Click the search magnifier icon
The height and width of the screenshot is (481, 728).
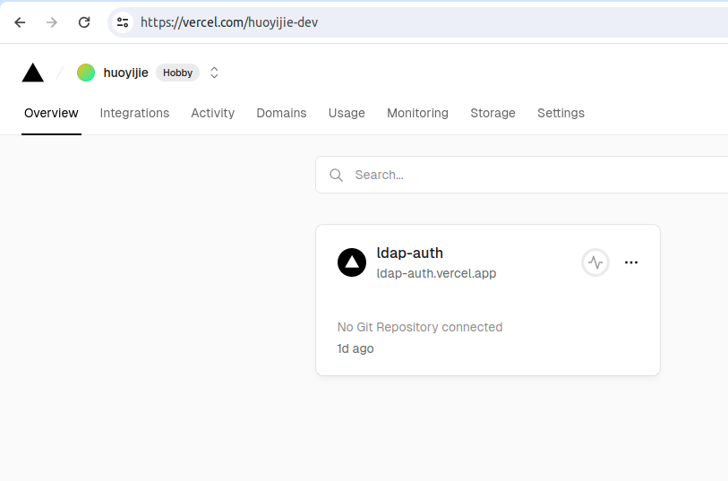(x=337, y=175)
